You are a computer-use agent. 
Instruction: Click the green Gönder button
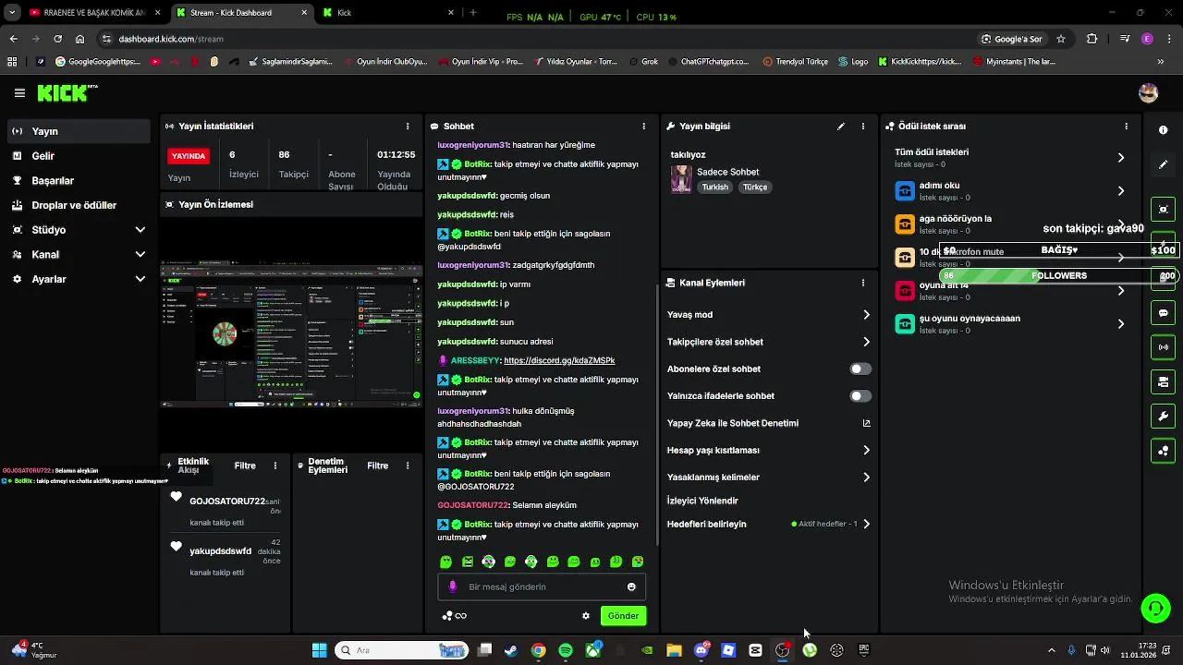point(623,616)
